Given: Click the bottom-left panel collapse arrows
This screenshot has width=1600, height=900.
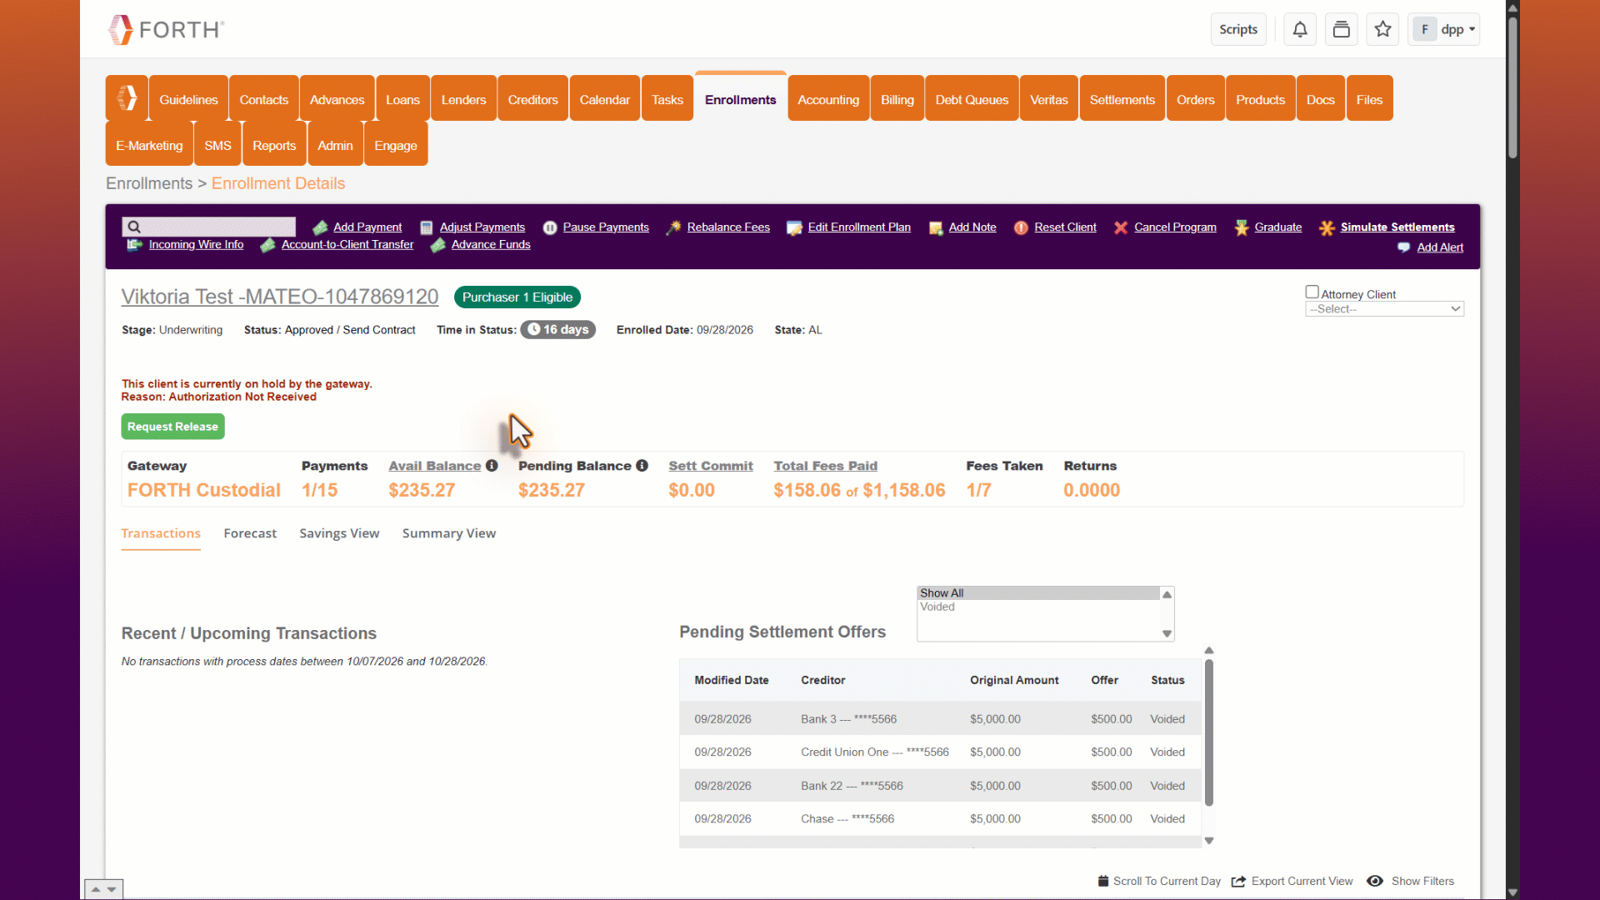Looking at the screenshot, I should coord(103,889).
